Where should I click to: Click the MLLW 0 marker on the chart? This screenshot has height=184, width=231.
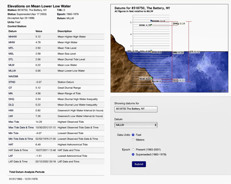tap(156, 81)
